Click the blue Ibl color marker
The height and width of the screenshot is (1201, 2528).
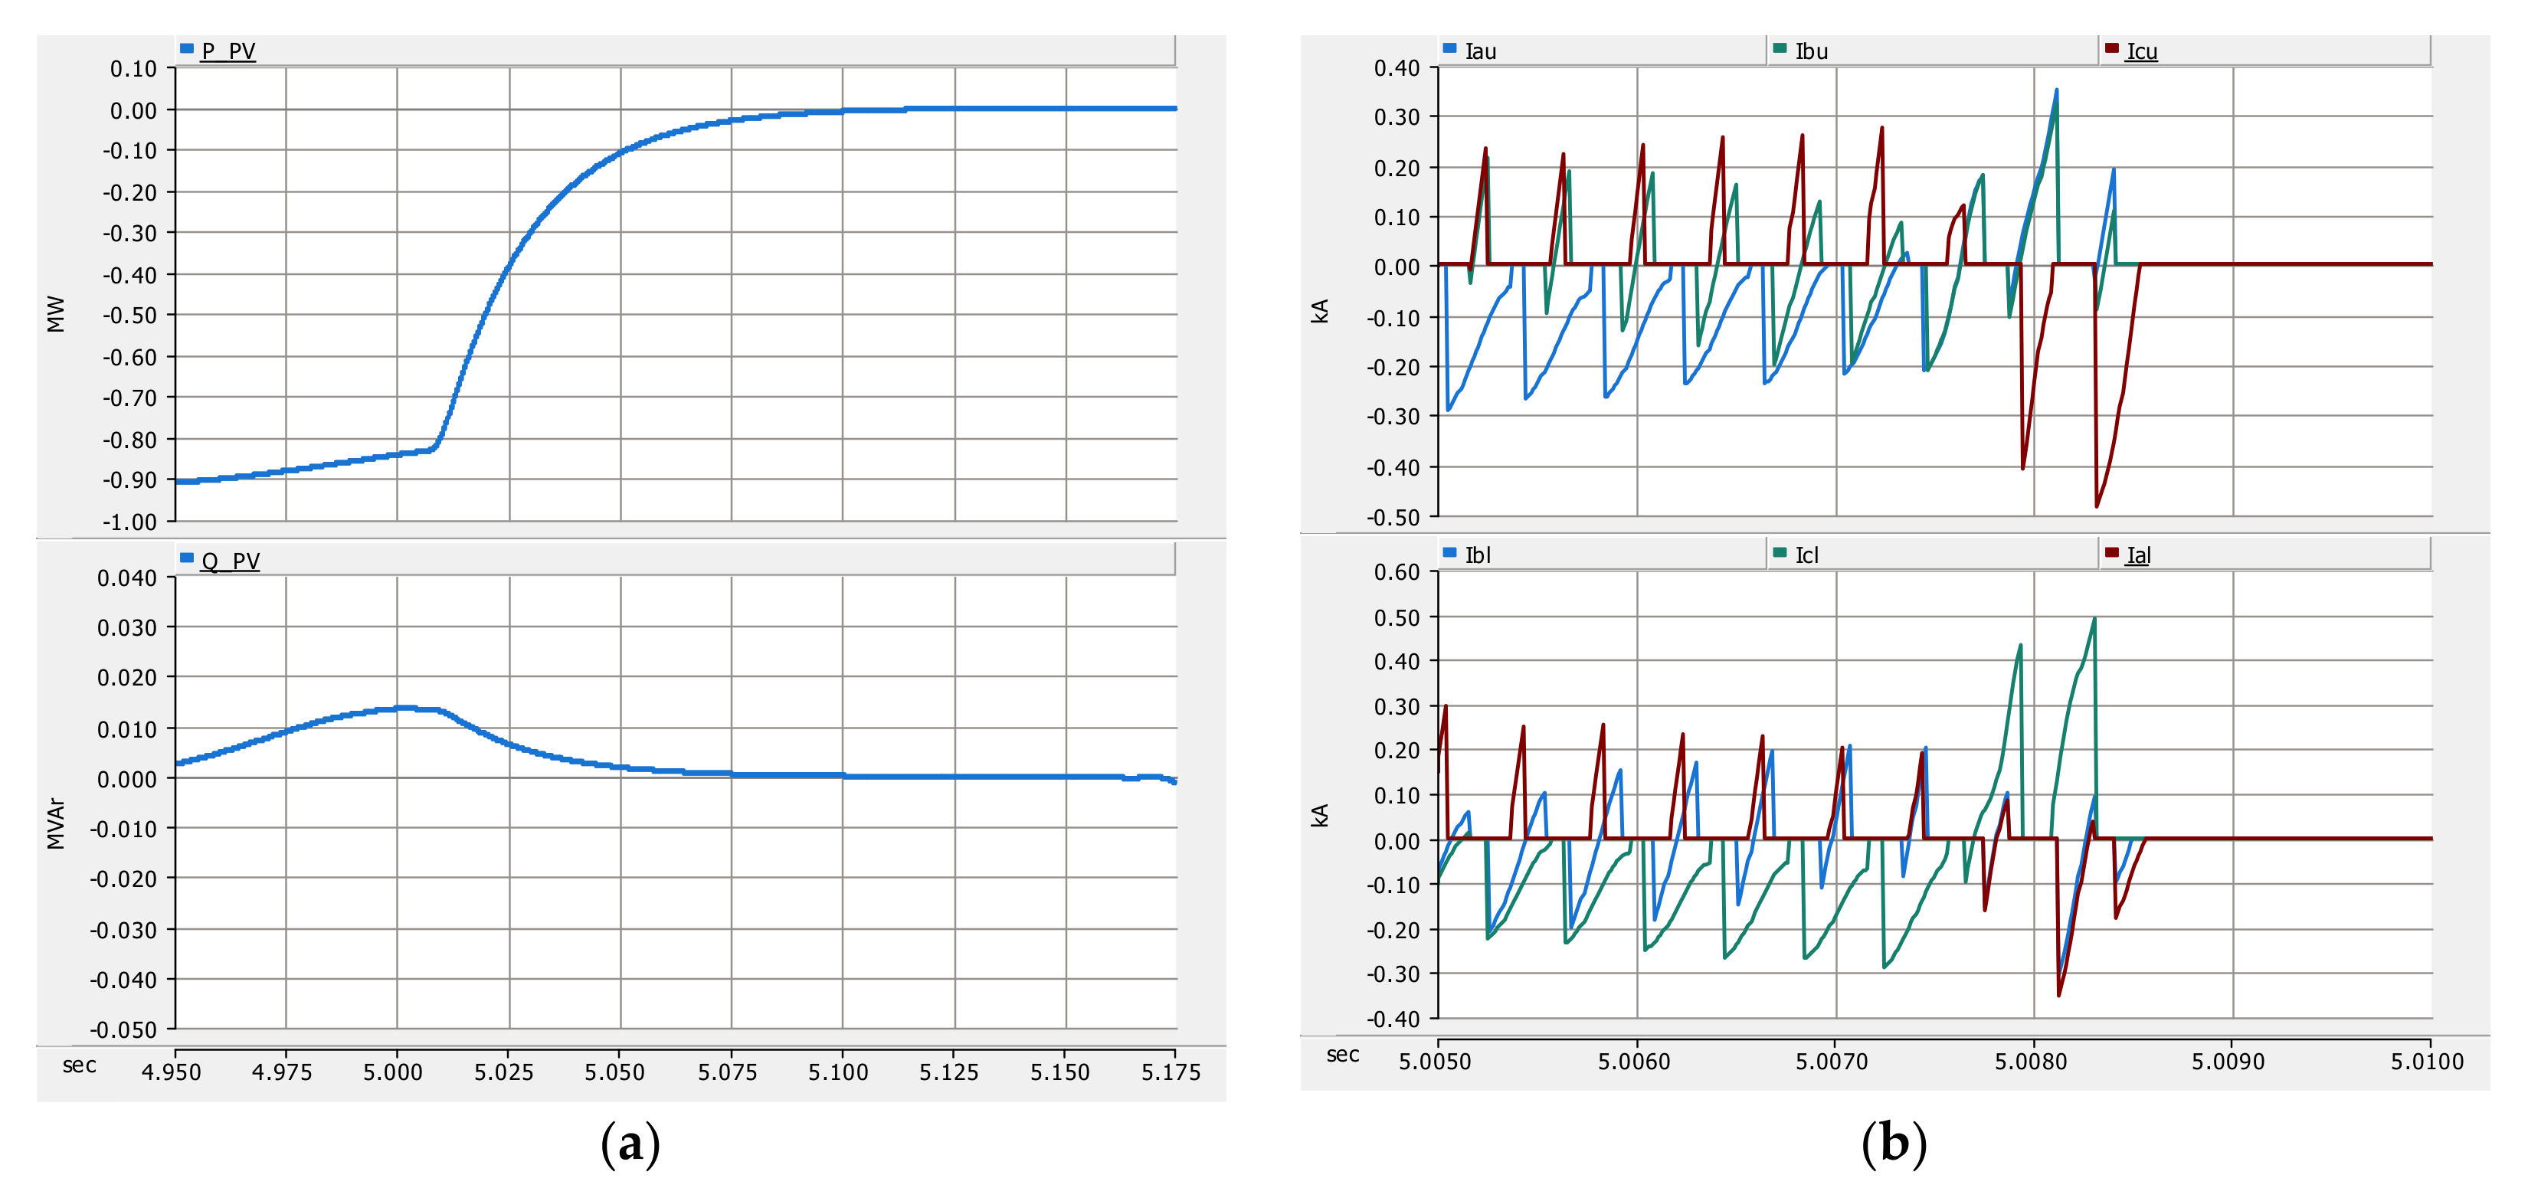pyautogui.click(x=1449, y=552)
